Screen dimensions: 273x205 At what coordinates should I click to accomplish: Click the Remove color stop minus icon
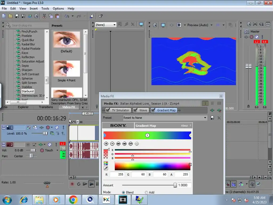click(x=112, y=144)
